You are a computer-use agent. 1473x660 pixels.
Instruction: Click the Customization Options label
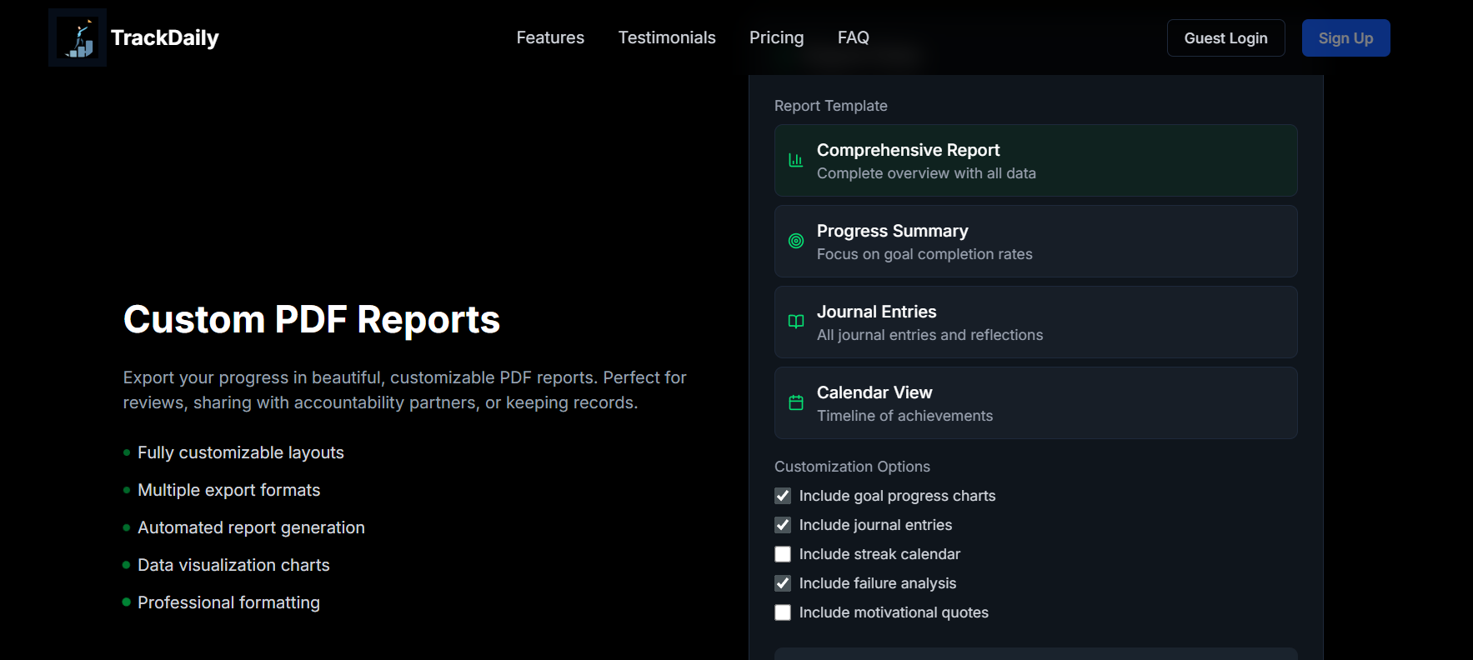[x=852, y=467]
